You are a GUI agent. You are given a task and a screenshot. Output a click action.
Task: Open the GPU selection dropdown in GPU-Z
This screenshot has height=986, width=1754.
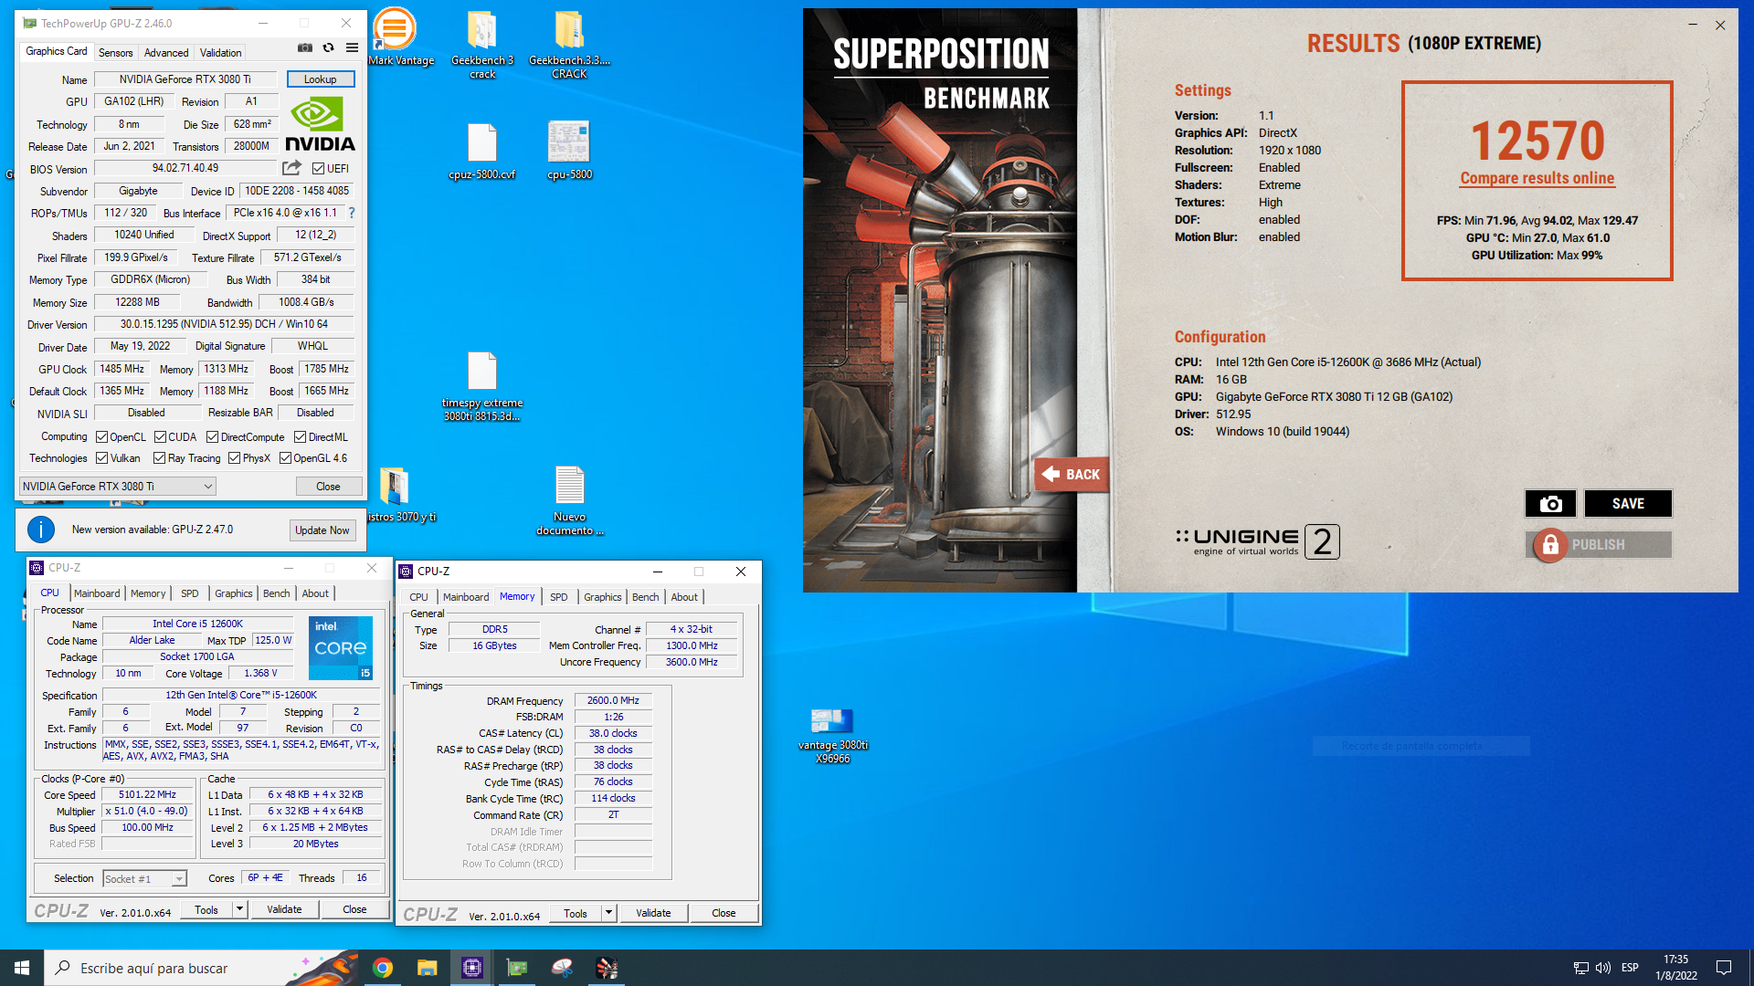click(118, 487)
